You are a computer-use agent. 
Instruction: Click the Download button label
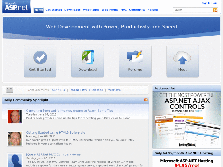tap(87, 70)
